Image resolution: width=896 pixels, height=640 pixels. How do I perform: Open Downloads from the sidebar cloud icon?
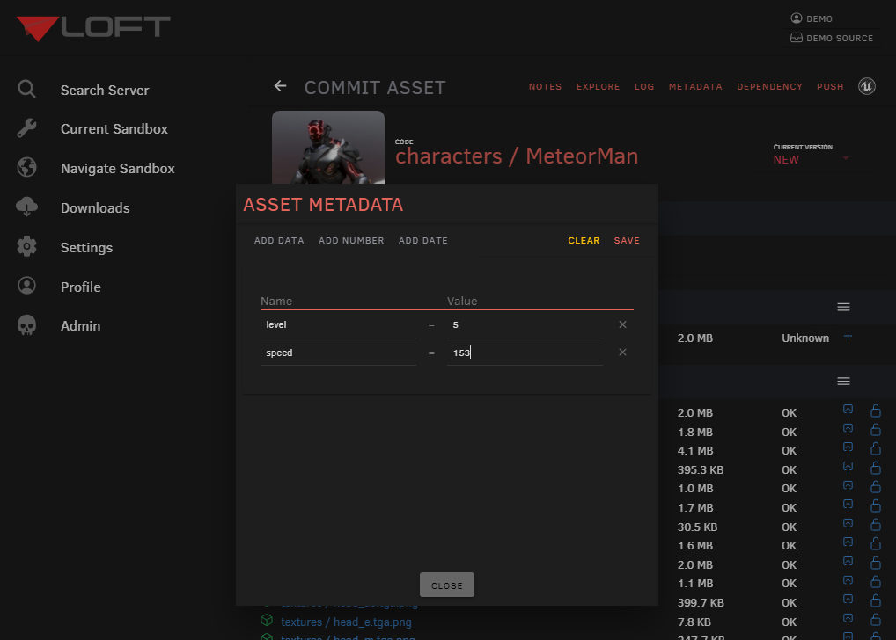(26, 207)
